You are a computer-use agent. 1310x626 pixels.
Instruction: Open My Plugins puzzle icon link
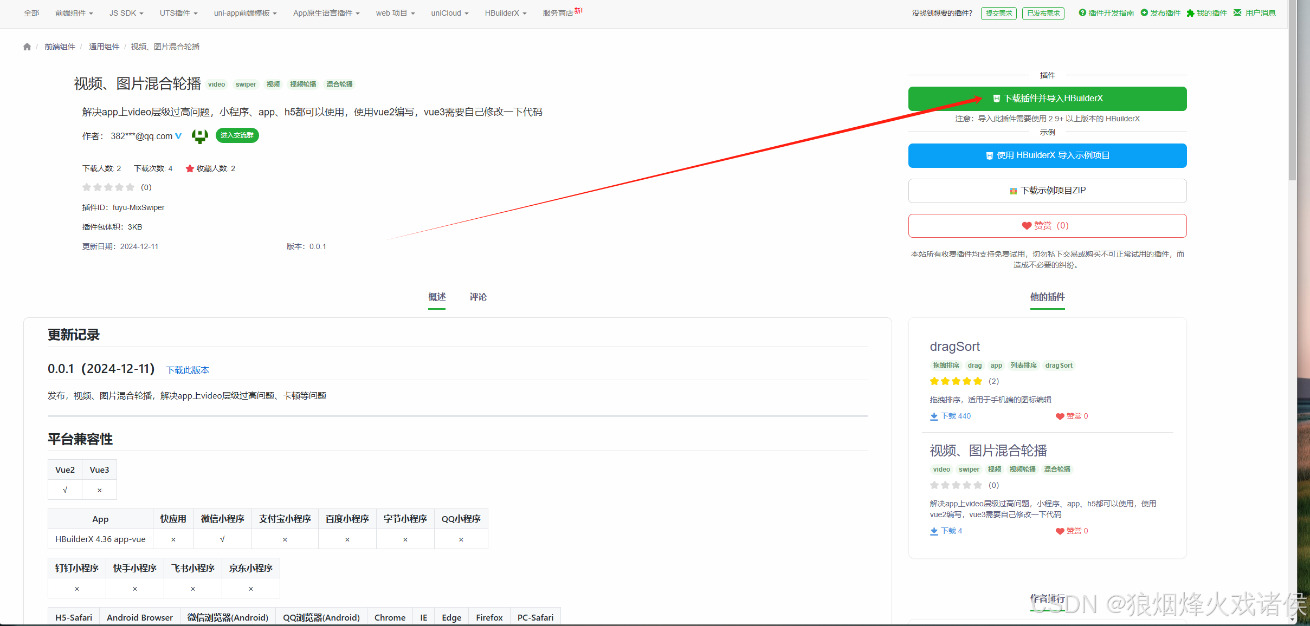tap(1190, 13)
